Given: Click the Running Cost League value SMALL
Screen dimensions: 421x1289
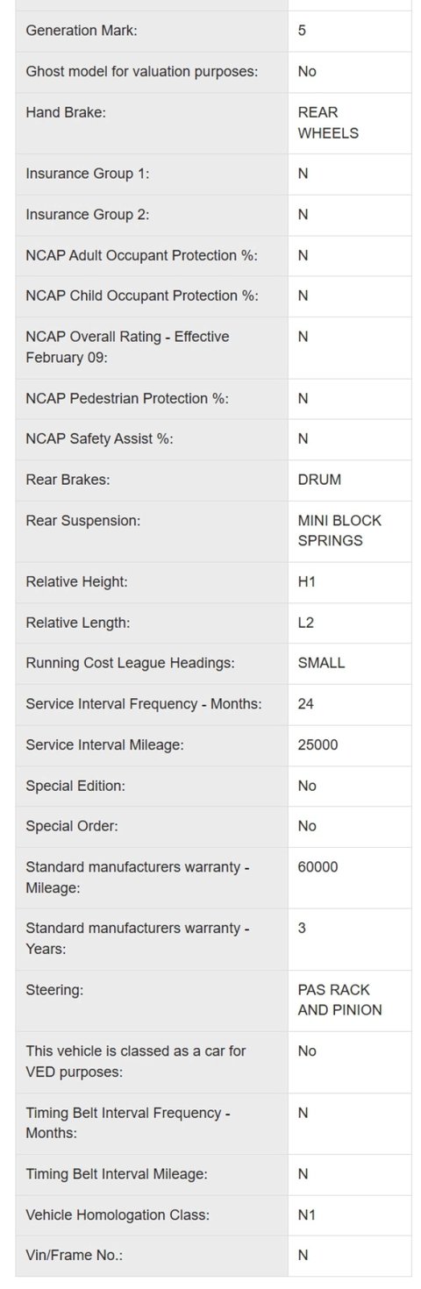Looking at the screenshot, I should click(x=322, y=663).
